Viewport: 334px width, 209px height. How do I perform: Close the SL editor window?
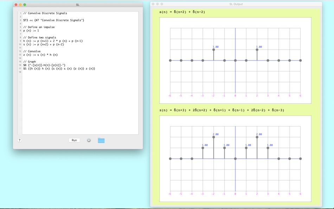tap(16, 5)
